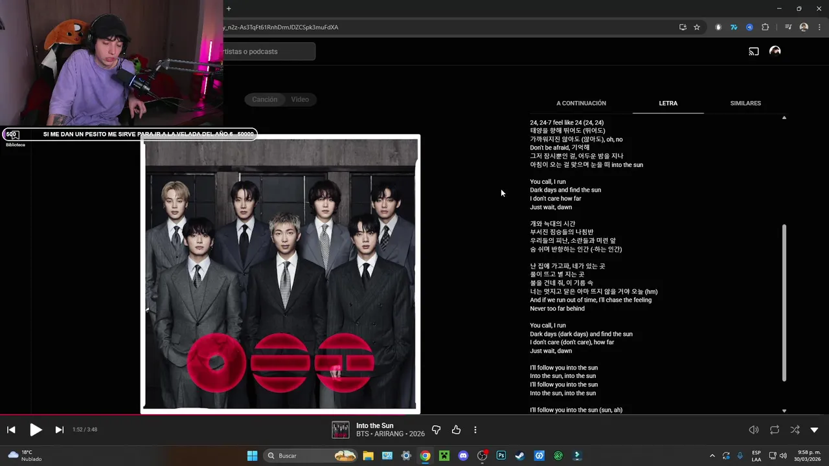
Task: Install the app via address bar icon
Action: (683, 27)
